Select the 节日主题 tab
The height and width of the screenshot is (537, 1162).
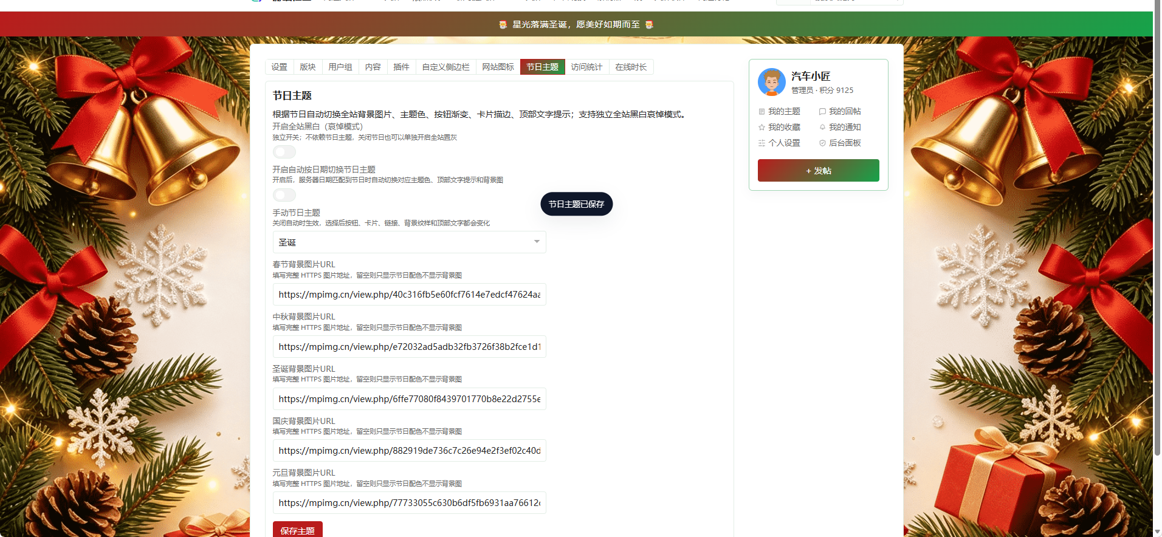coord(543,67)
